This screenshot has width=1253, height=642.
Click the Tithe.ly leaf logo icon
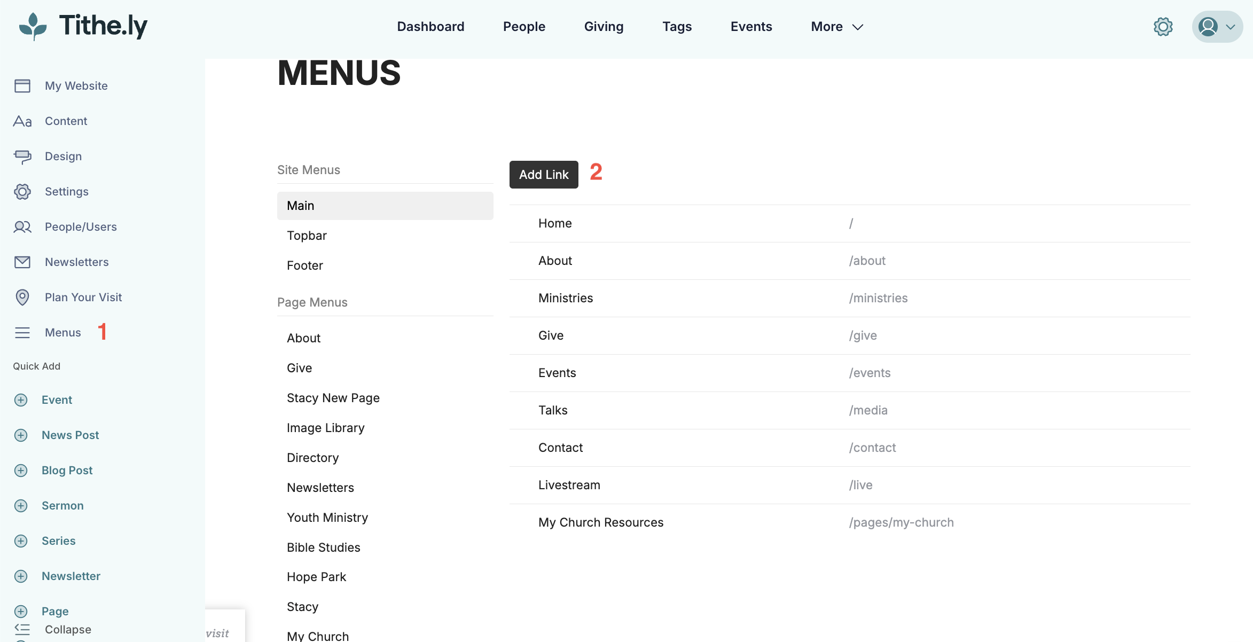tap(33, 27)
